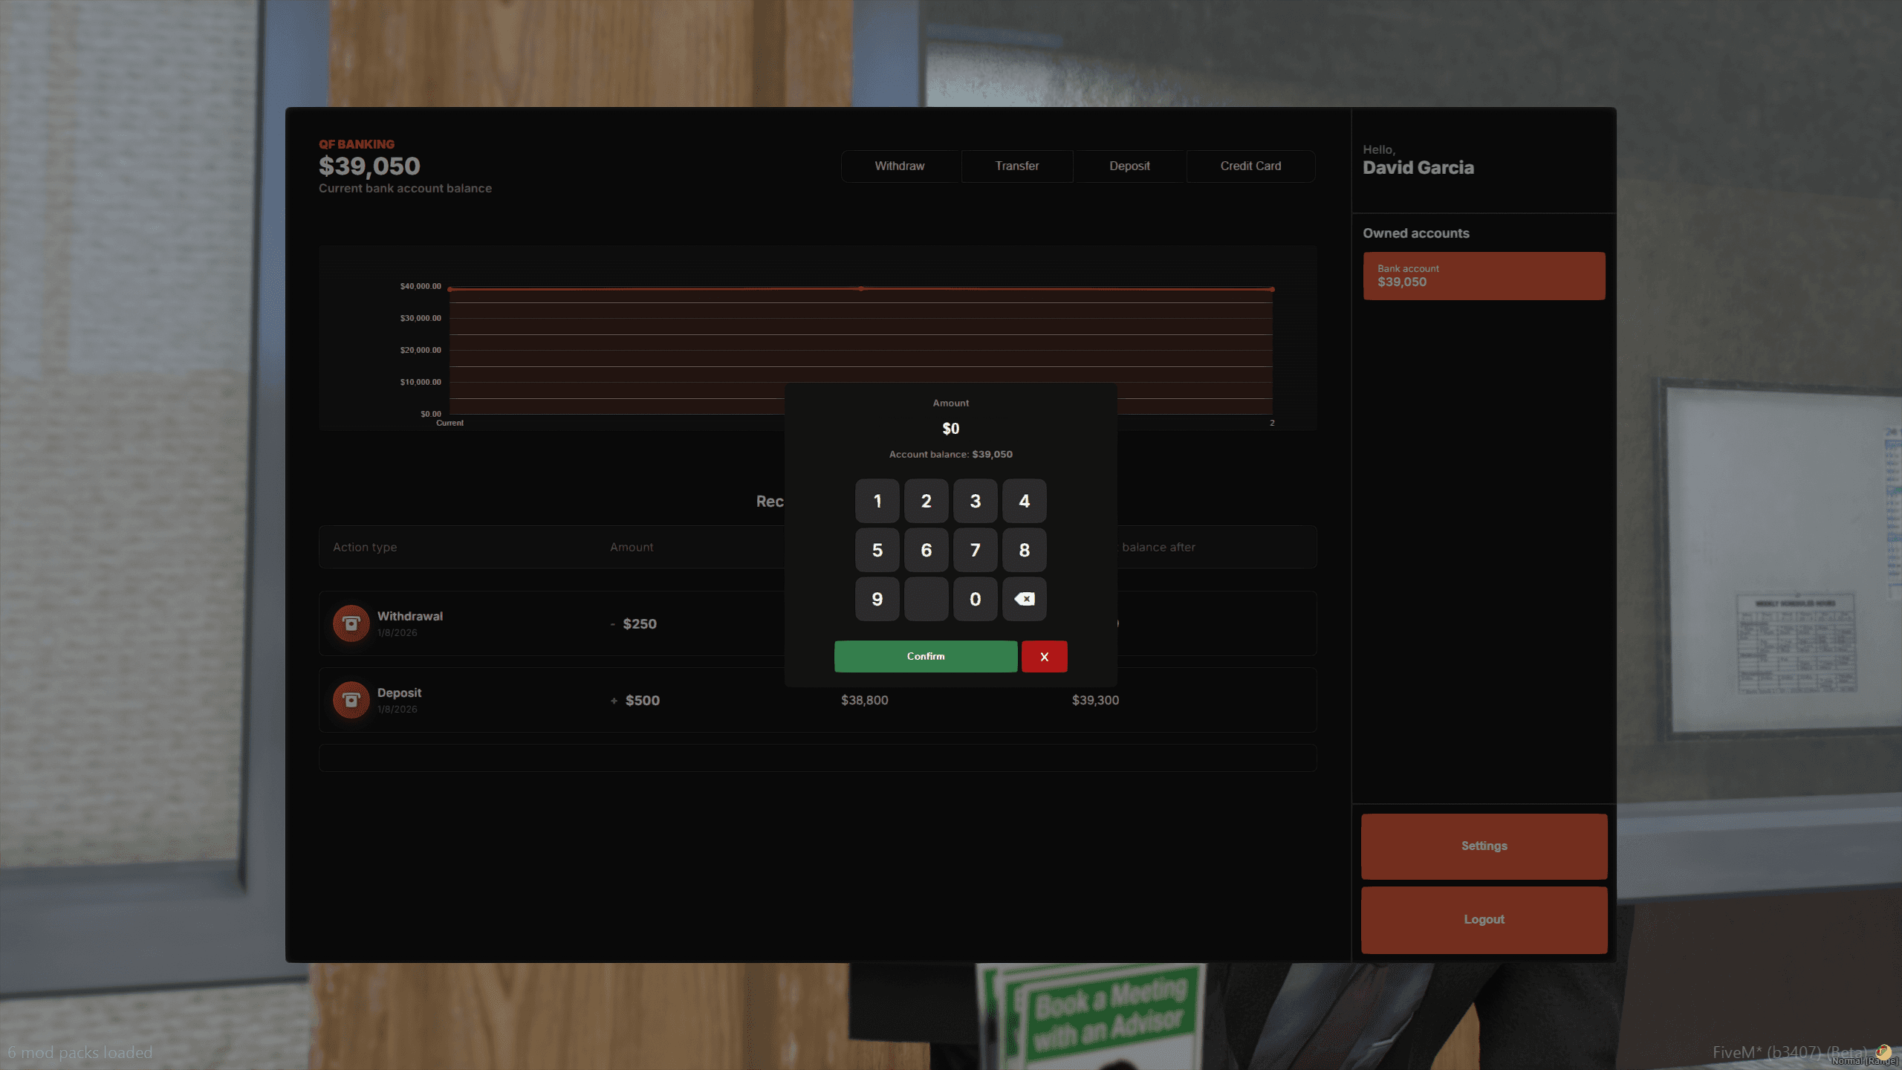Open the Settings button

pos(1484,846)
